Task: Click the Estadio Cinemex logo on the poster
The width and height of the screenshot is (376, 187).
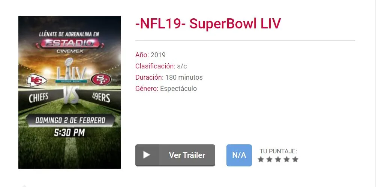Action: click(x=70, y=45)
